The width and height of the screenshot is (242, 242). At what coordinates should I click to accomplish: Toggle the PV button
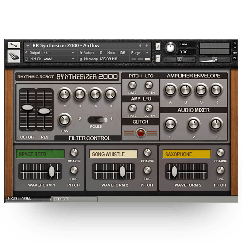pyautogui.click(x=235, y=58)
